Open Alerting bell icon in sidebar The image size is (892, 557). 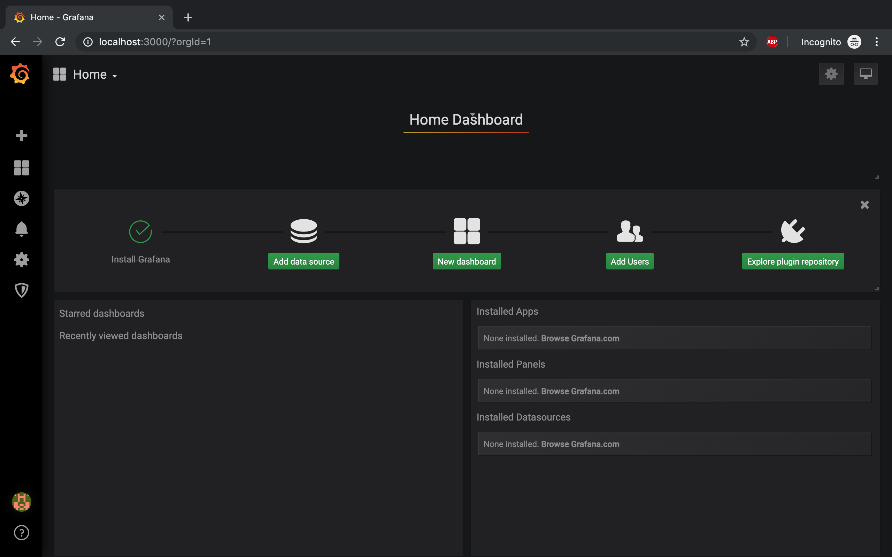(21, 229)
